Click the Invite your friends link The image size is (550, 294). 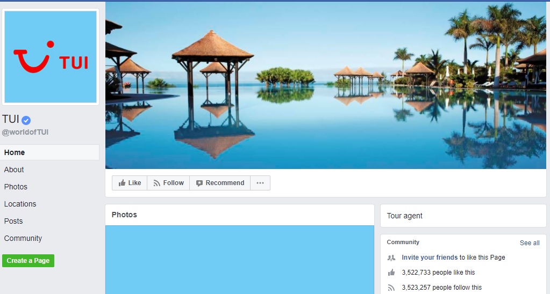[x=430, y=258]
